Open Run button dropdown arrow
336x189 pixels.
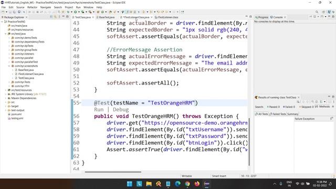[79, 12]
